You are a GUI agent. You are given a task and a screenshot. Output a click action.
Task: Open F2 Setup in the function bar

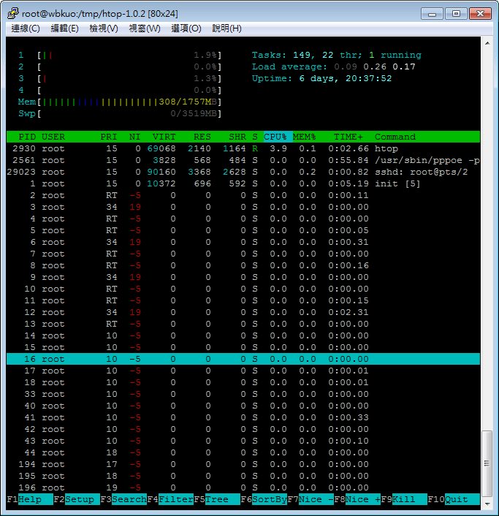tap(77, 499)
